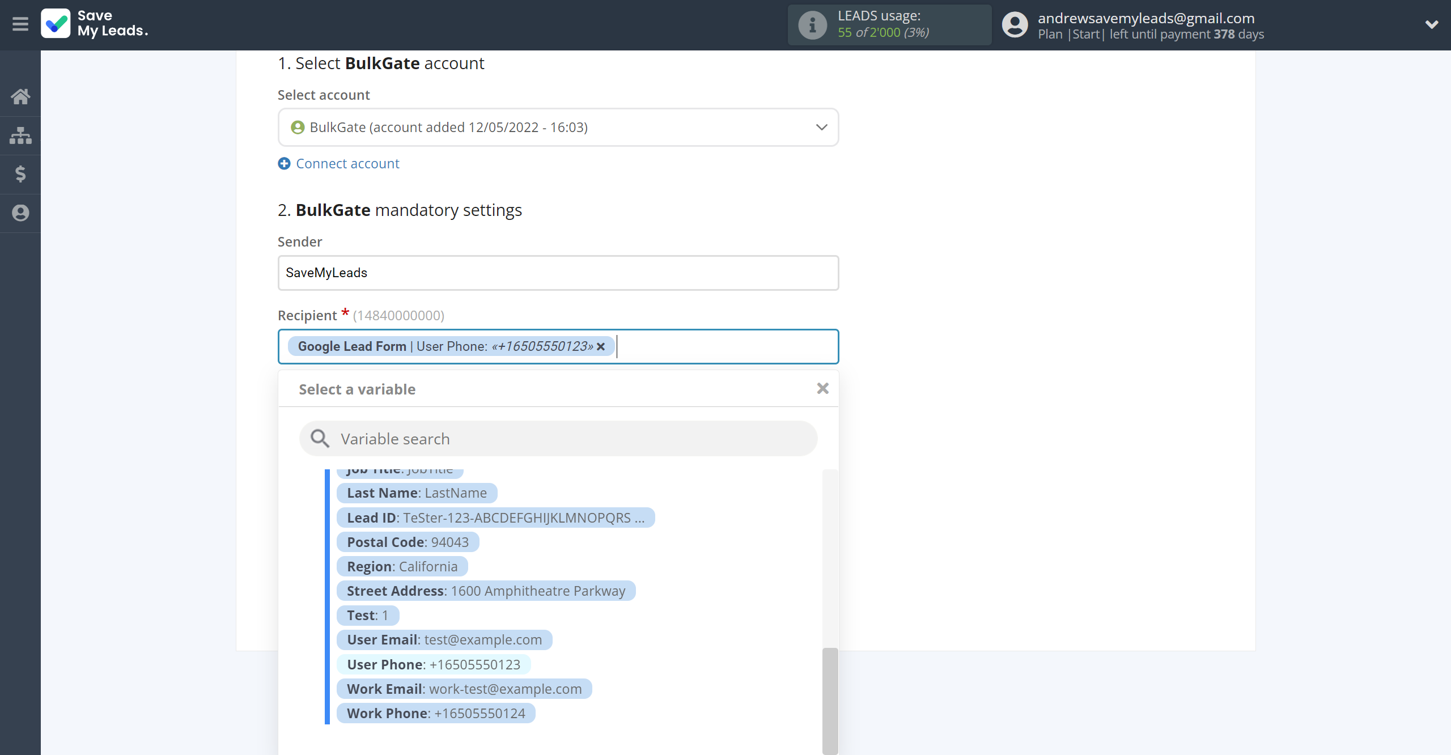Open the profile icon in sidebar
The width and height of the screenshot is (1451, 755).
pyautogui.click(x=20, y=213)
